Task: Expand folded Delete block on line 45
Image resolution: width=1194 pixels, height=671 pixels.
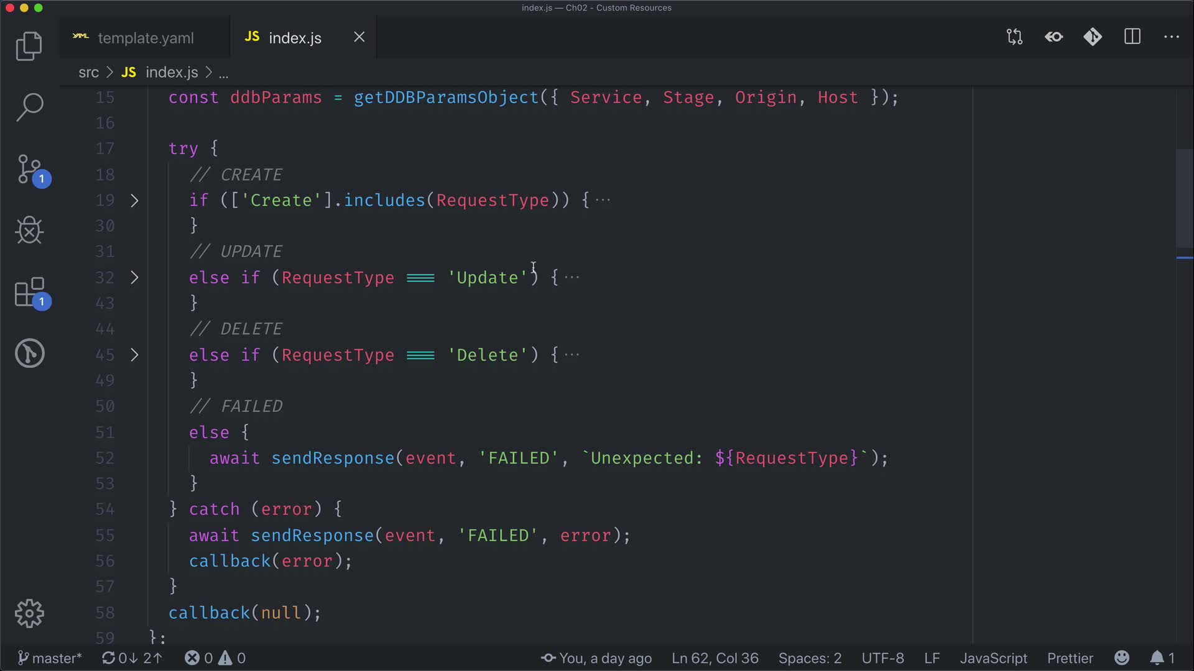Action: tap(134, 355)
